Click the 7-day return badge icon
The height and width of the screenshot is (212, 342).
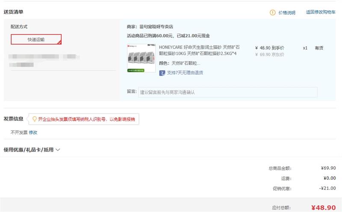pos(162,73)
